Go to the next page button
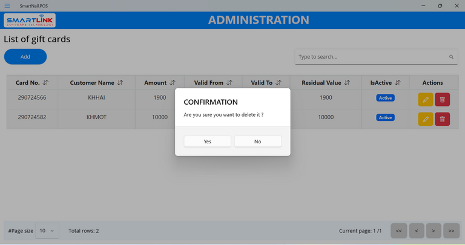This screenshot has height=245, width=465. (434, 230)
